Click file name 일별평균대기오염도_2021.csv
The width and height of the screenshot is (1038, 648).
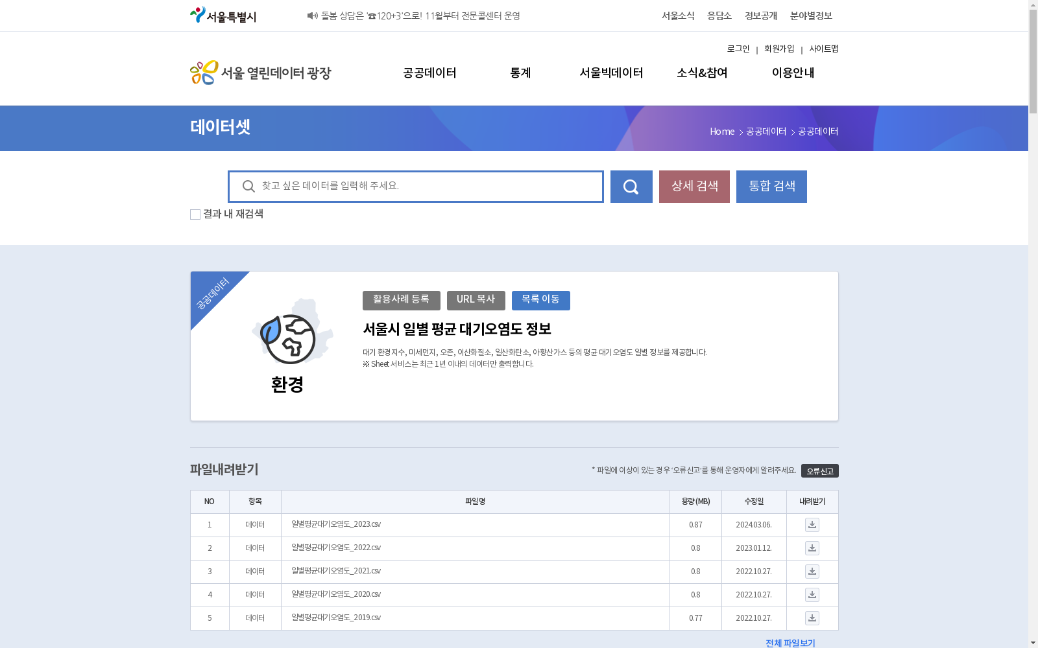[x=336, y=571]
